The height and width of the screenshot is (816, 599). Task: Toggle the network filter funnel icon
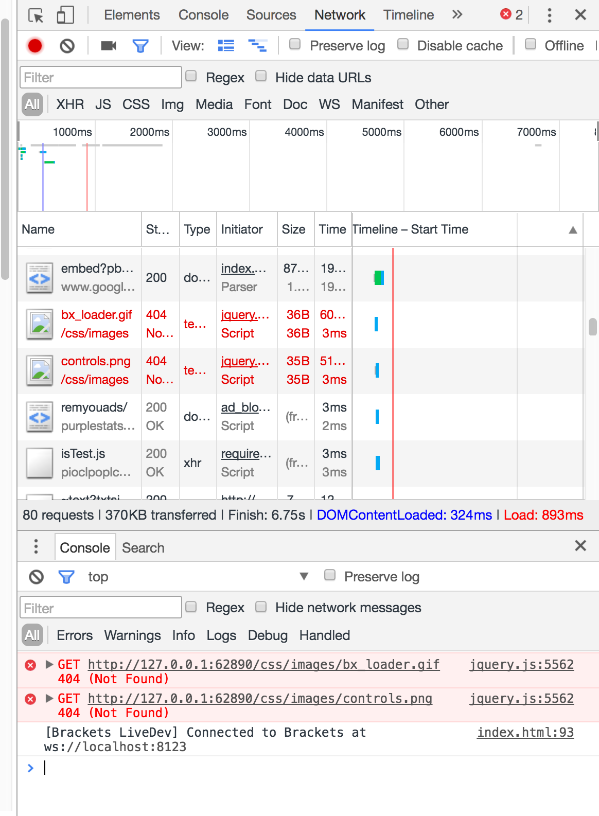tap(140, 46)
